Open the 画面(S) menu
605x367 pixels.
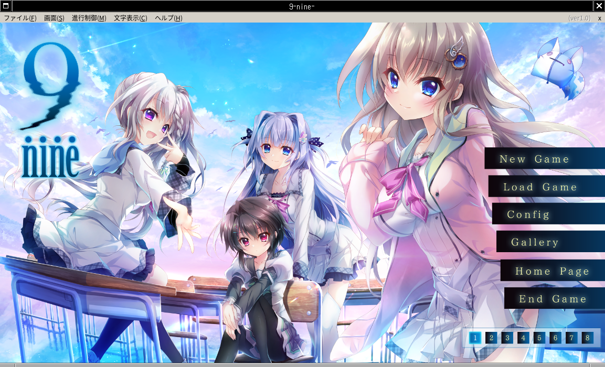point(54,18)
